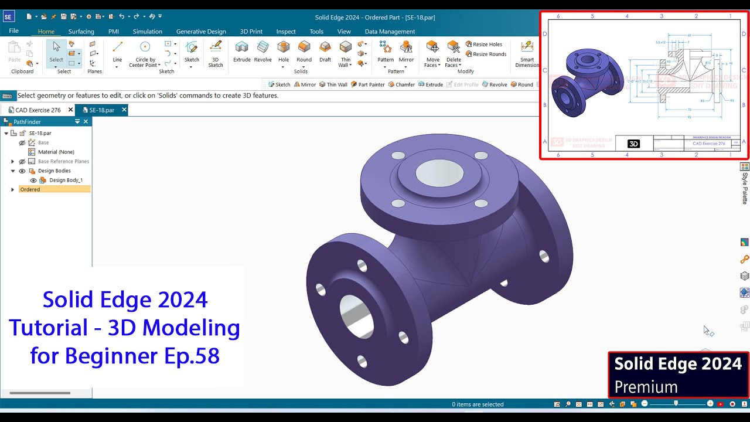Select the Line drawing tool
750x422 pixels.
pos(117,52)
